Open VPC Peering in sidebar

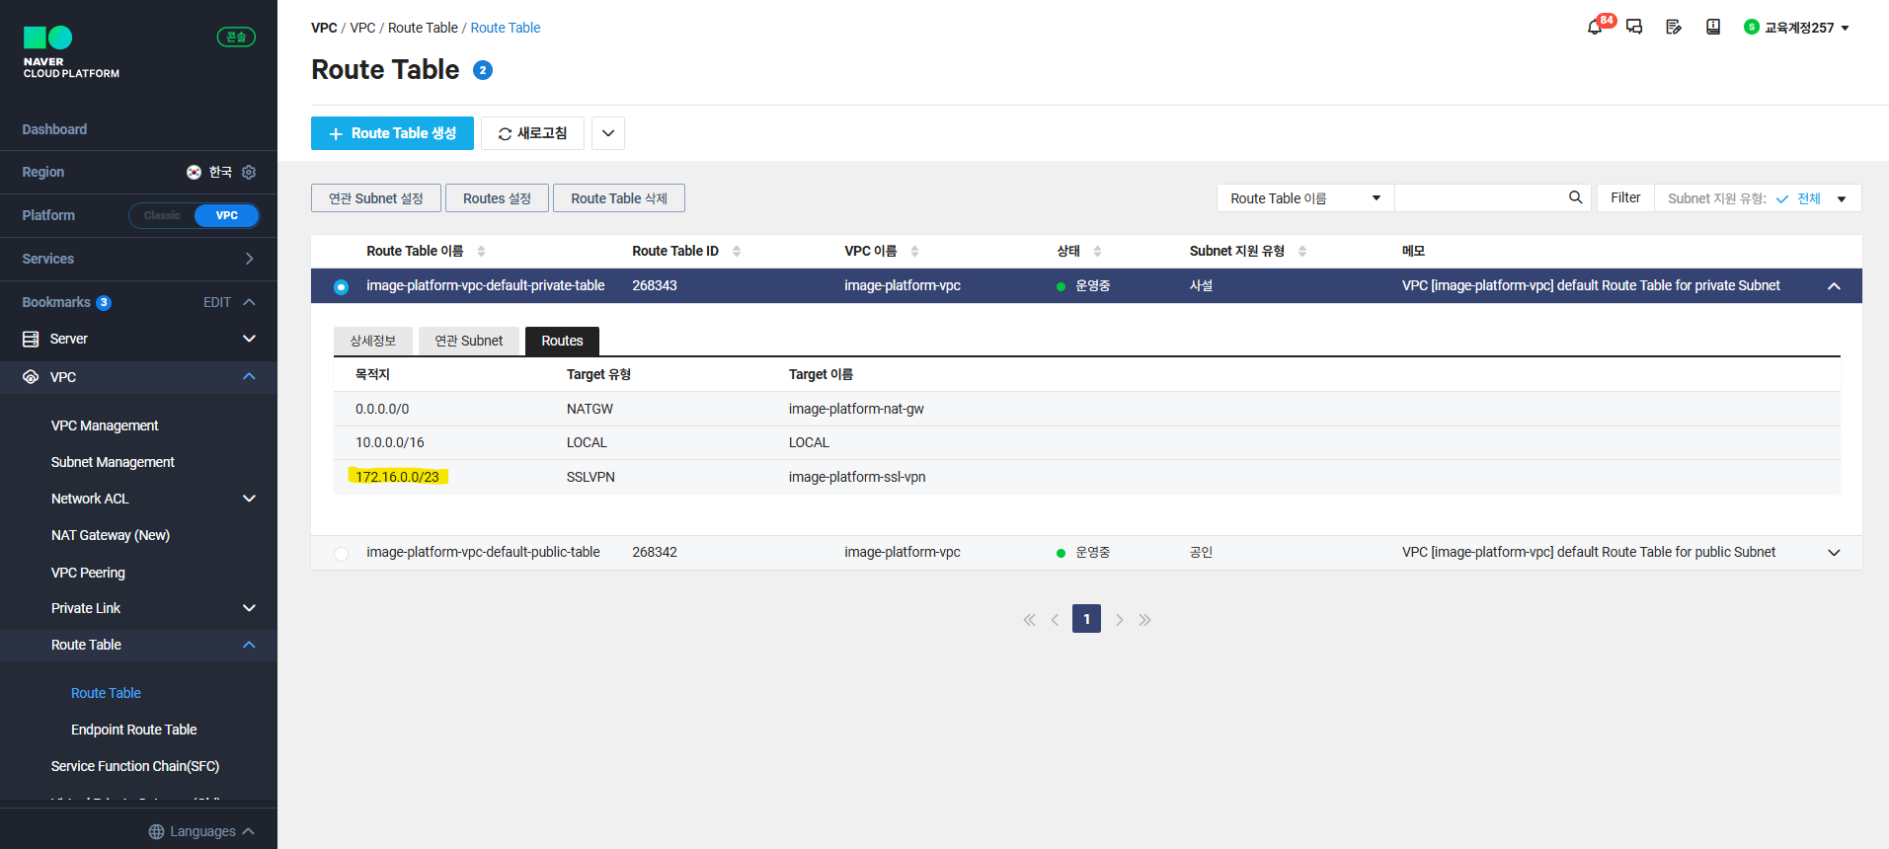coord(88,573)
